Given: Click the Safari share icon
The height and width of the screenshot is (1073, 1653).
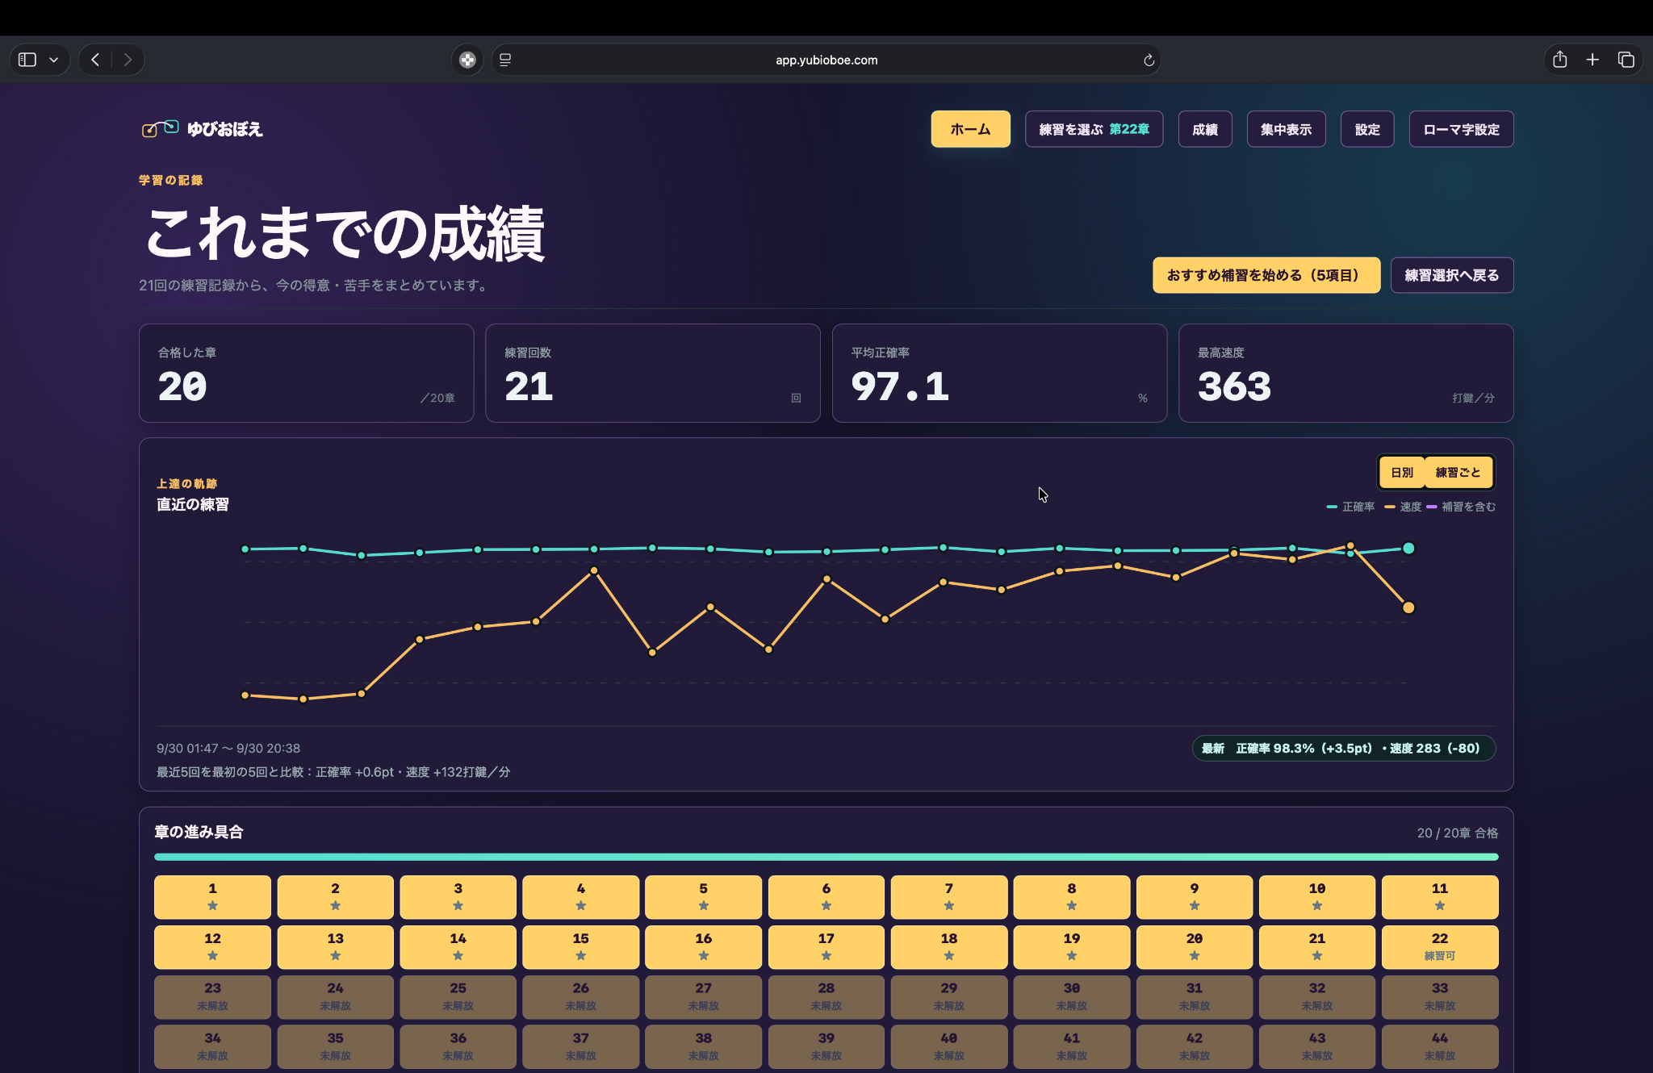Looking at the screenshot, I should [x=1560, y=60].
